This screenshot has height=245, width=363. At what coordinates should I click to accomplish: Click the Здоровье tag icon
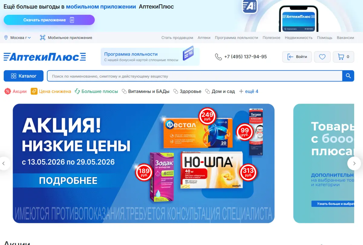(x=176, y=91)
